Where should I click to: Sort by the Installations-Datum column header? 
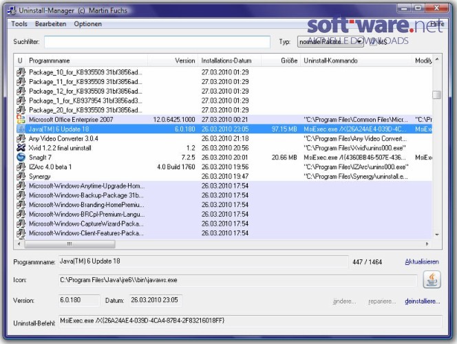[x=230, y=61]
